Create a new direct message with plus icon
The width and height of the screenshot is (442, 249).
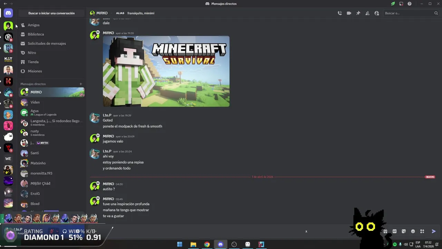click(x=81, y=84)
